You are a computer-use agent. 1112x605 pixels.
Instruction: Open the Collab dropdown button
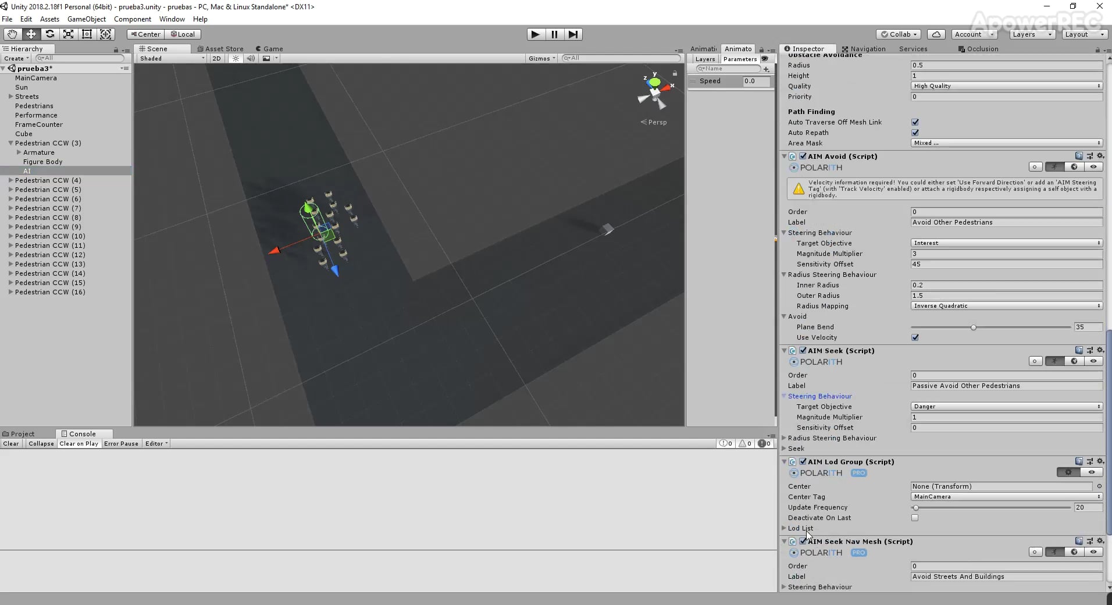pyautogui.click(x=899, y=34)
